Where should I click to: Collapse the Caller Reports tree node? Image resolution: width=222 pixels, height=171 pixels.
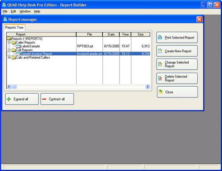coord(9,42)
